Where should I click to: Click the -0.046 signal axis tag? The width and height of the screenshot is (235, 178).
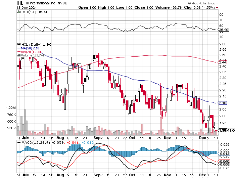click(x=224, y=161)
